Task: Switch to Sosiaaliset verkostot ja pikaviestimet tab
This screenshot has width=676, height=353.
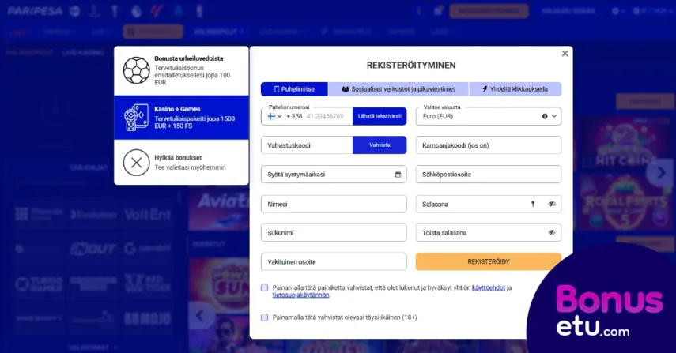Action: point(398,89)
